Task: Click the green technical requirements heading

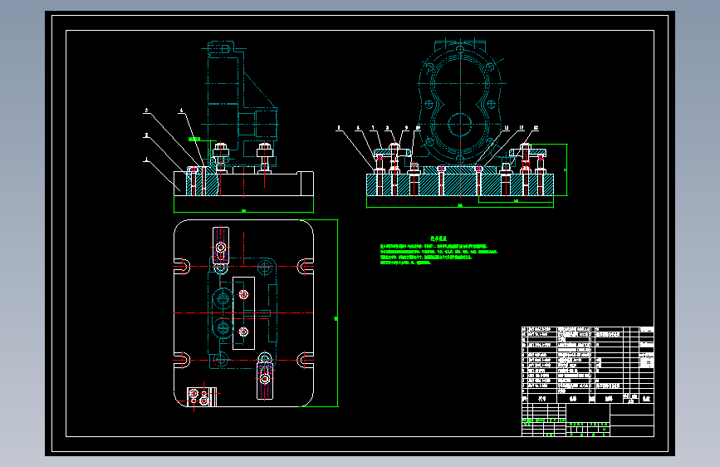Action: click(x=438, y=238)
